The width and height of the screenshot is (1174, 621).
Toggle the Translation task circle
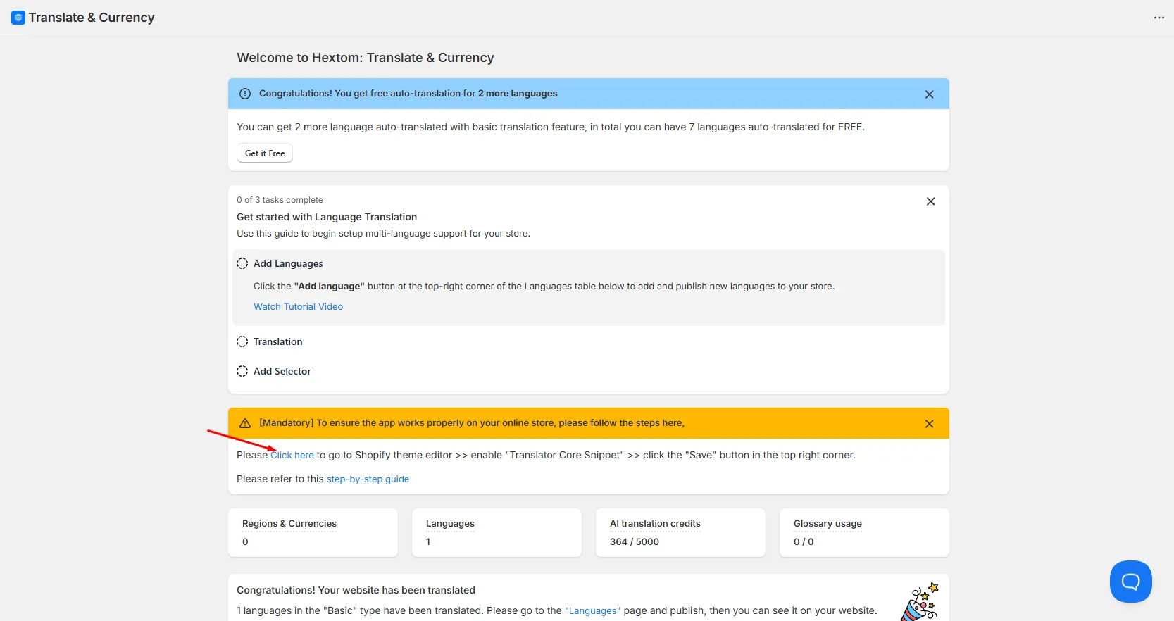tap(242, 341)
